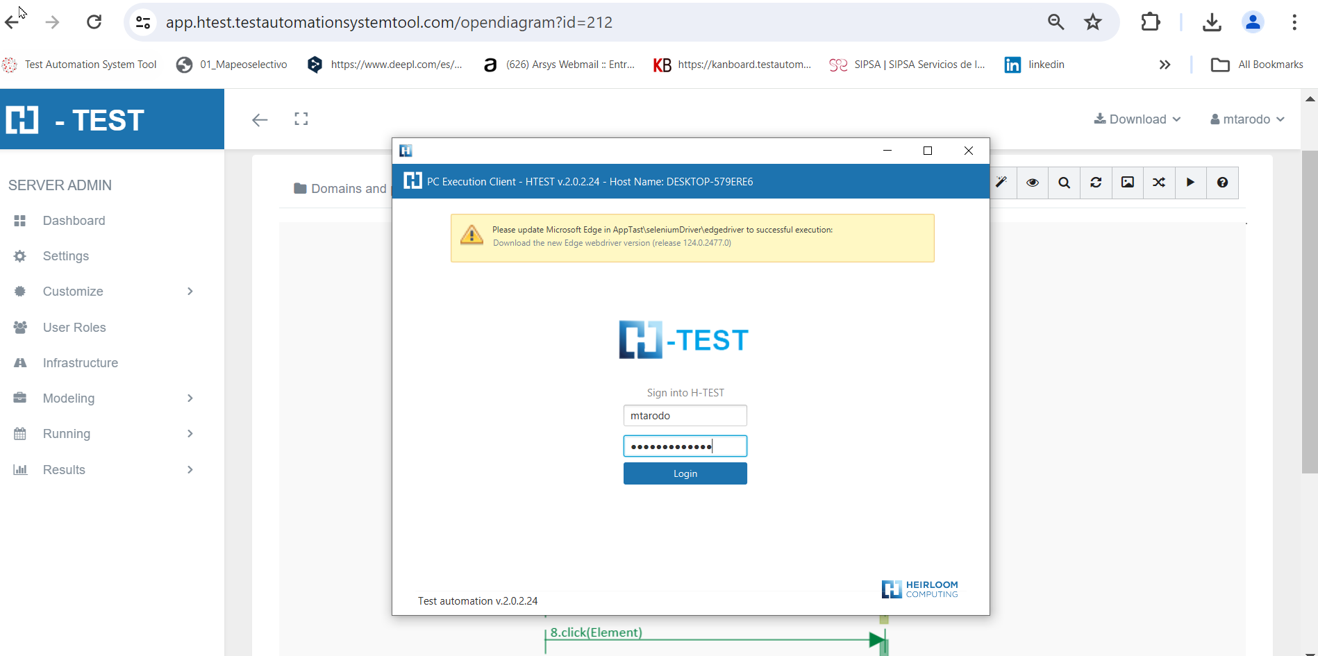
Task: Toggle the eye visibility icon in toolbar
Action: coord(1033,183)
